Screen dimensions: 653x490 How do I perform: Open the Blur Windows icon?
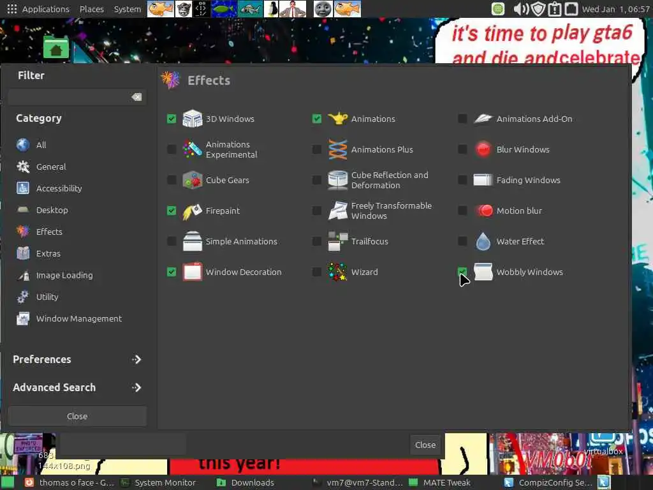(483, 149)
